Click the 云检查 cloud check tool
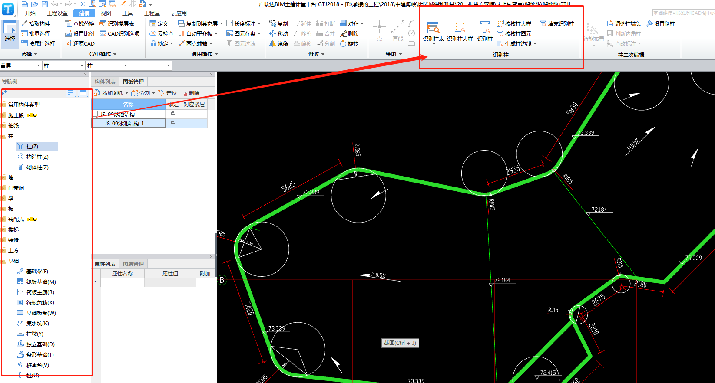 [161, 33]
